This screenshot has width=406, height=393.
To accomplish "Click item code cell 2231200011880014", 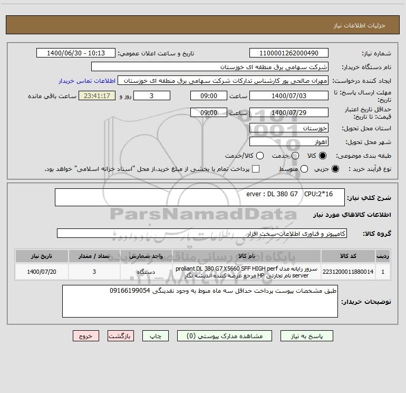I will (348, 272).
